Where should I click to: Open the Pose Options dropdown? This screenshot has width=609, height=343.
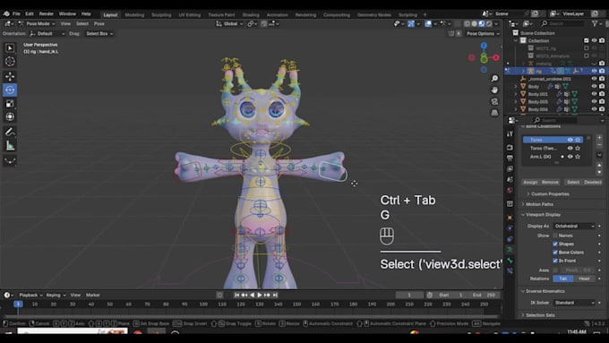[483, 34]
